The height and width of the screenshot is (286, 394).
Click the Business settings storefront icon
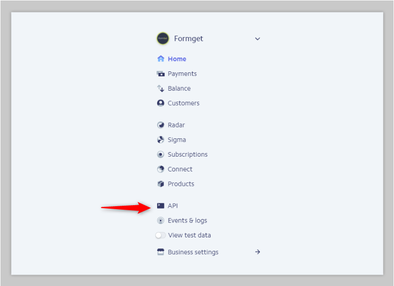(161, 252)
